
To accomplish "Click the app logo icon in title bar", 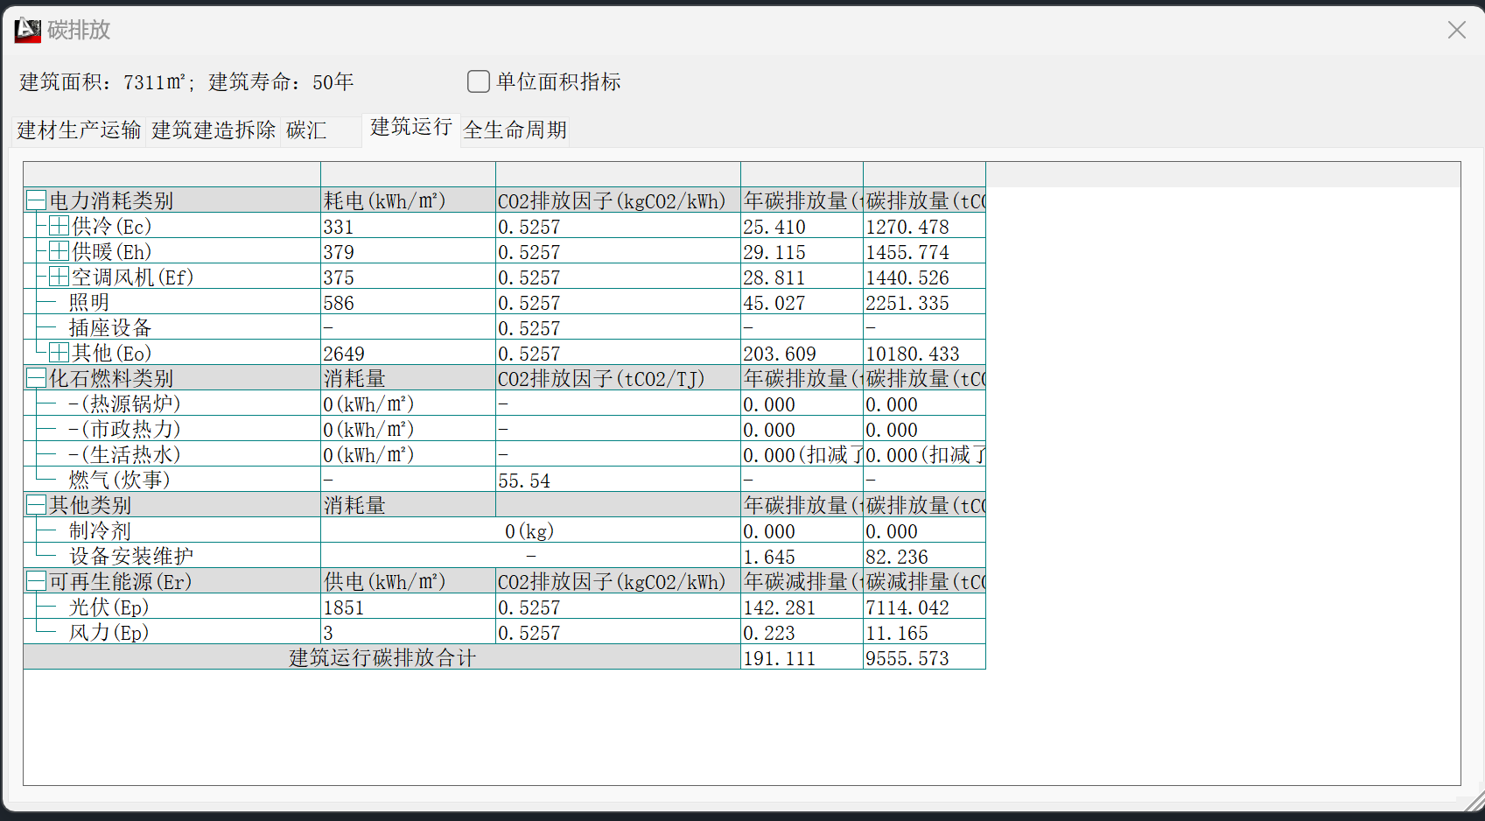I will [28, 30].
